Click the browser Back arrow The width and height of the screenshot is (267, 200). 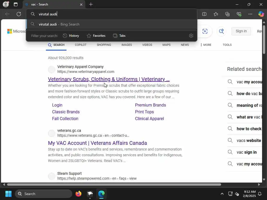point(7,14)
